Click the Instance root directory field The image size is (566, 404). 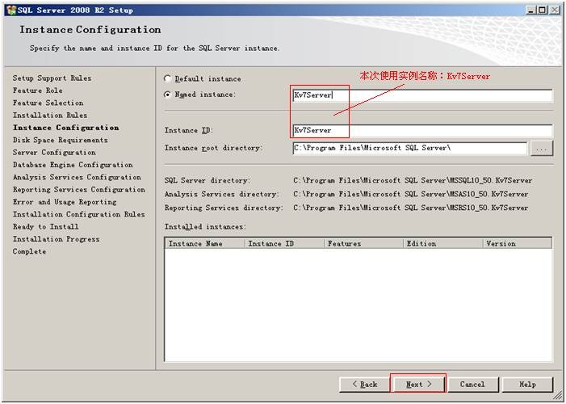point(409,149)
